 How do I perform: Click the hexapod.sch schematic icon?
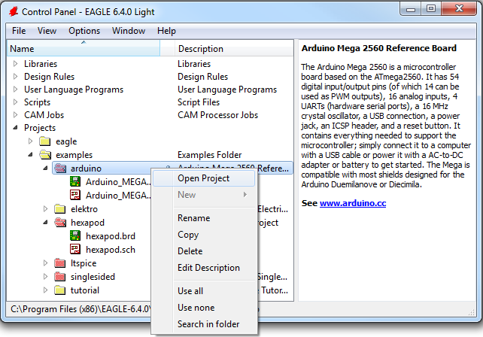(75, 250)
